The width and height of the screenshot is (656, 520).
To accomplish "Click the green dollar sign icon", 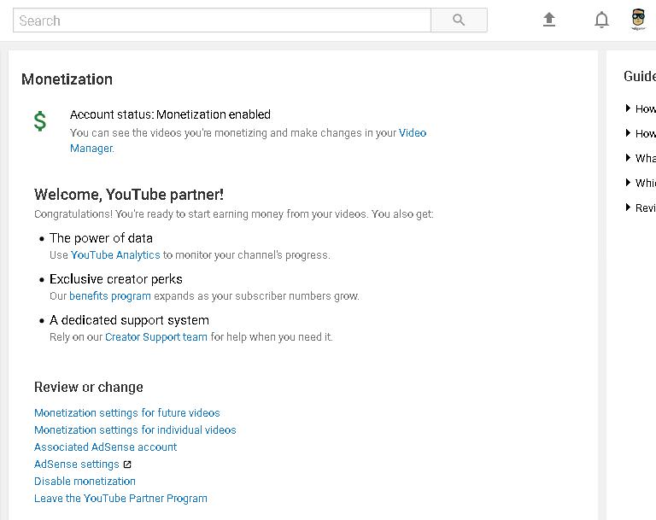I will pyautogui.click(x=40, y=121).
